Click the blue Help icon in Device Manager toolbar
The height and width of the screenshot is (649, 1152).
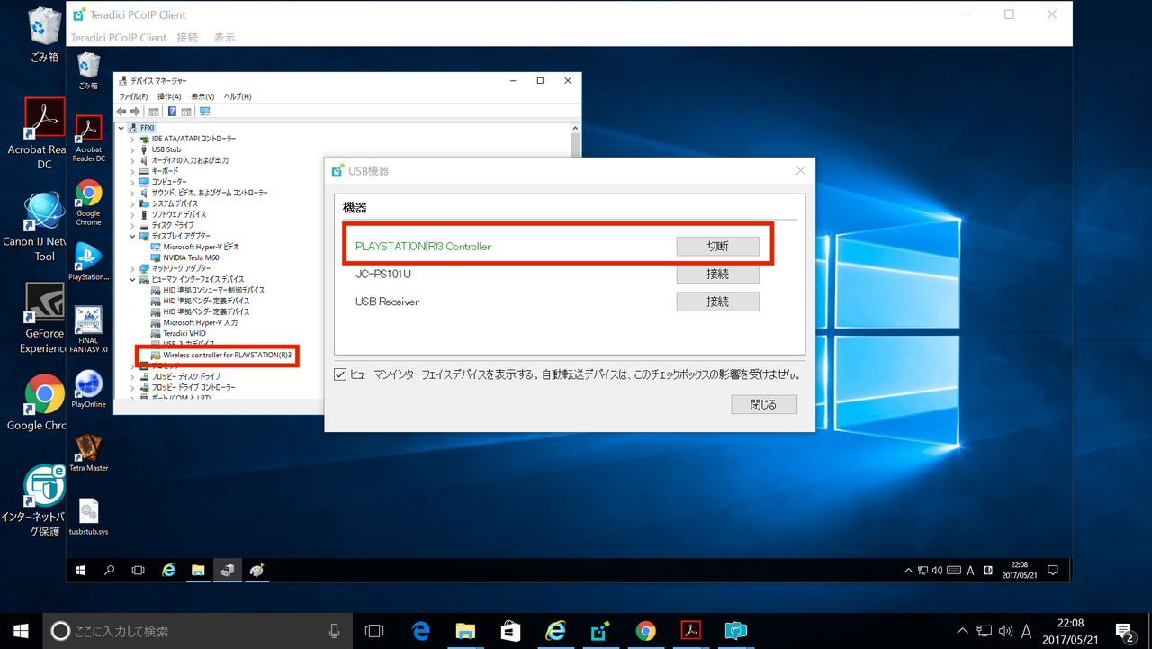171,112
